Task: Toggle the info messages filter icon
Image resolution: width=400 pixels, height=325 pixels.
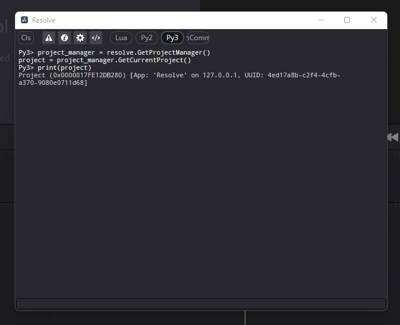Action: [65, 38]
